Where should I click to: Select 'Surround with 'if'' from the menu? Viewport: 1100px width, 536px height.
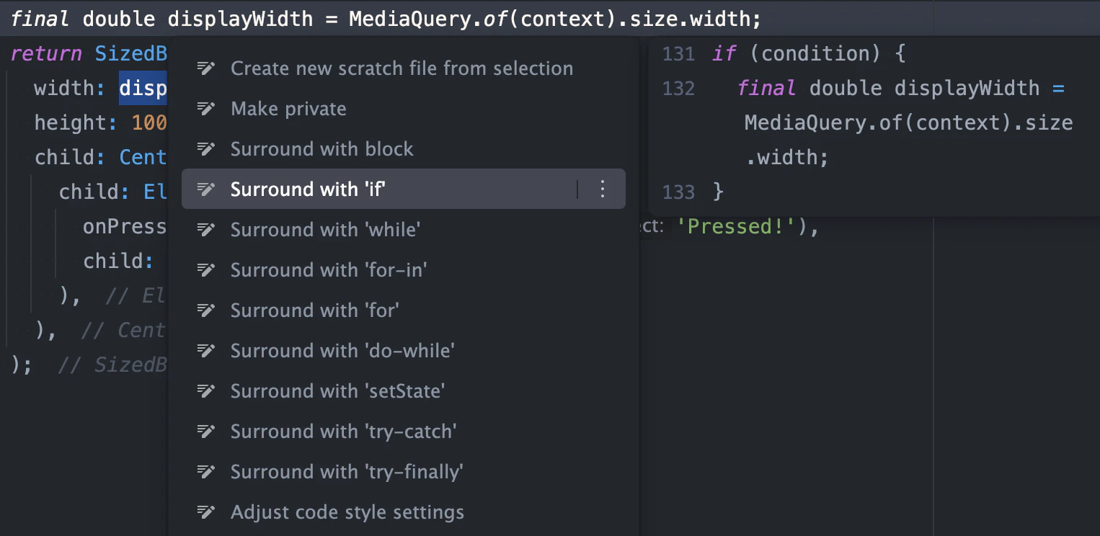[x=306, y=189]
